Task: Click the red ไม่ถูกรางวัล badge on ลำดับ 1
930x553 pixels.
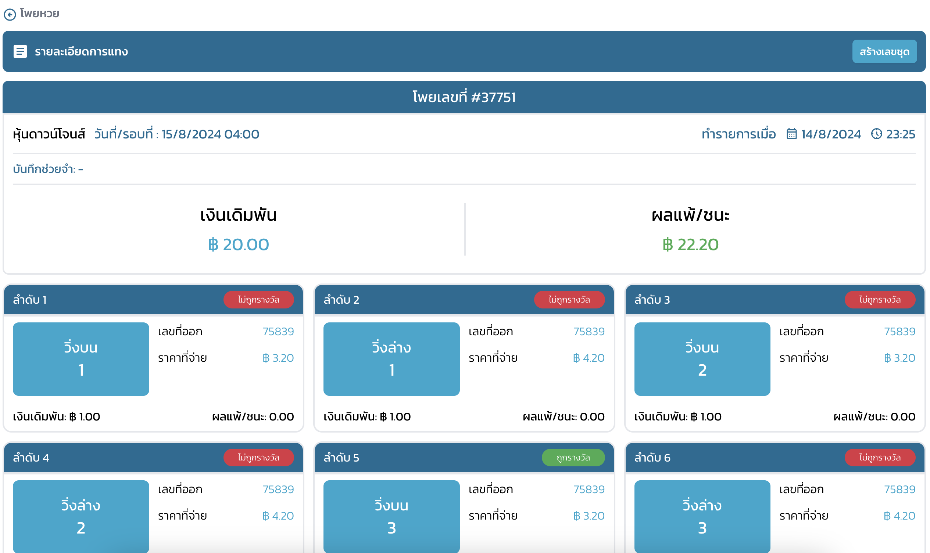Action: click(x=258, y=300)
